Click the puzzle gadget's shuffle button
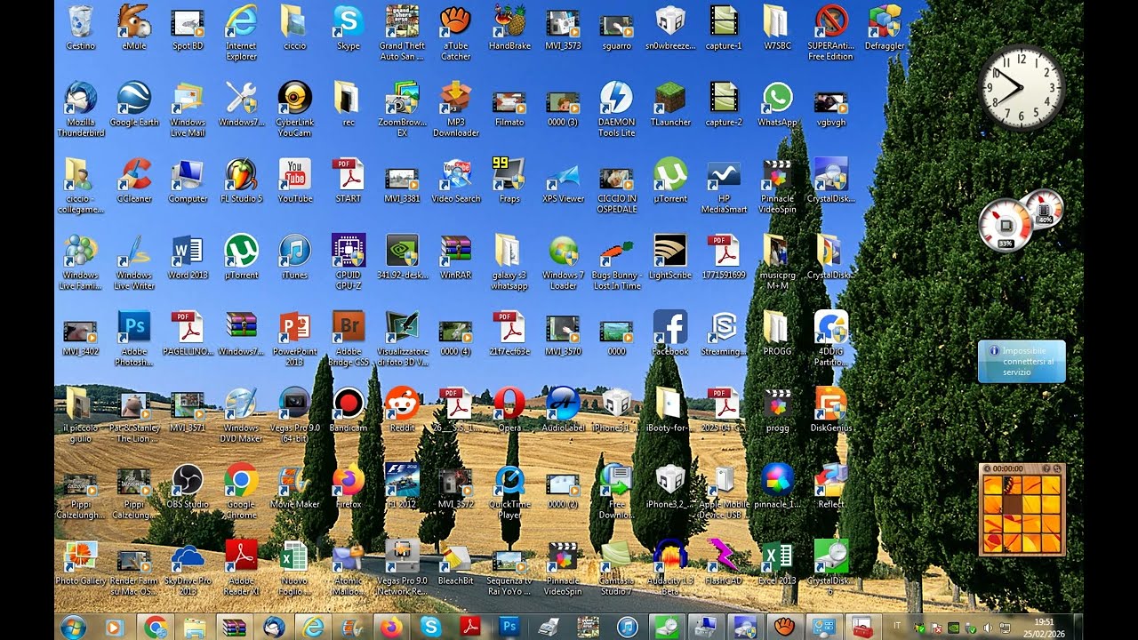This screenshot has height=640, width=1138. pyautogui.click(x=1058, y=468)
